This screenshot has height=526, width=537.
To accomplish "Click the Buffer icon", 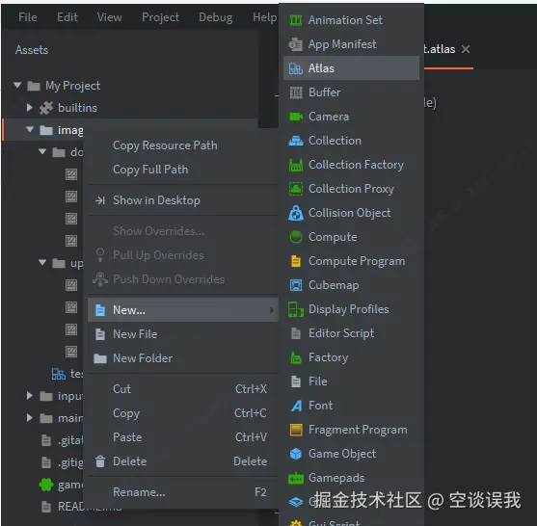I will pyautogui.click(x=296, y=92).
